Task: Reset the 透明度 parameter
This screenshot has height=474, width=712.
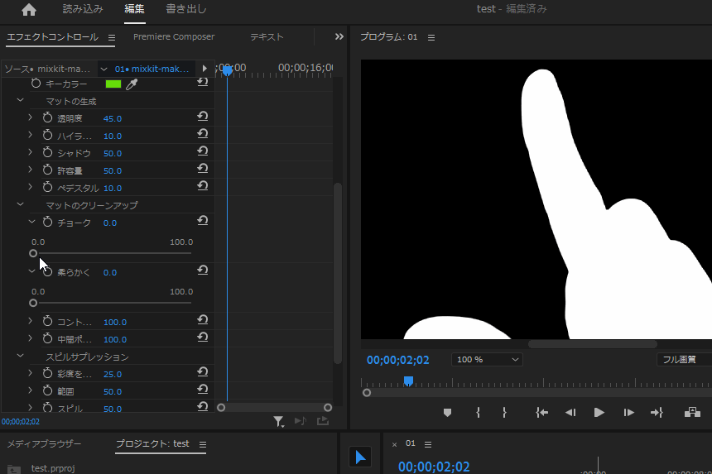Action: [x=203, y=117]
